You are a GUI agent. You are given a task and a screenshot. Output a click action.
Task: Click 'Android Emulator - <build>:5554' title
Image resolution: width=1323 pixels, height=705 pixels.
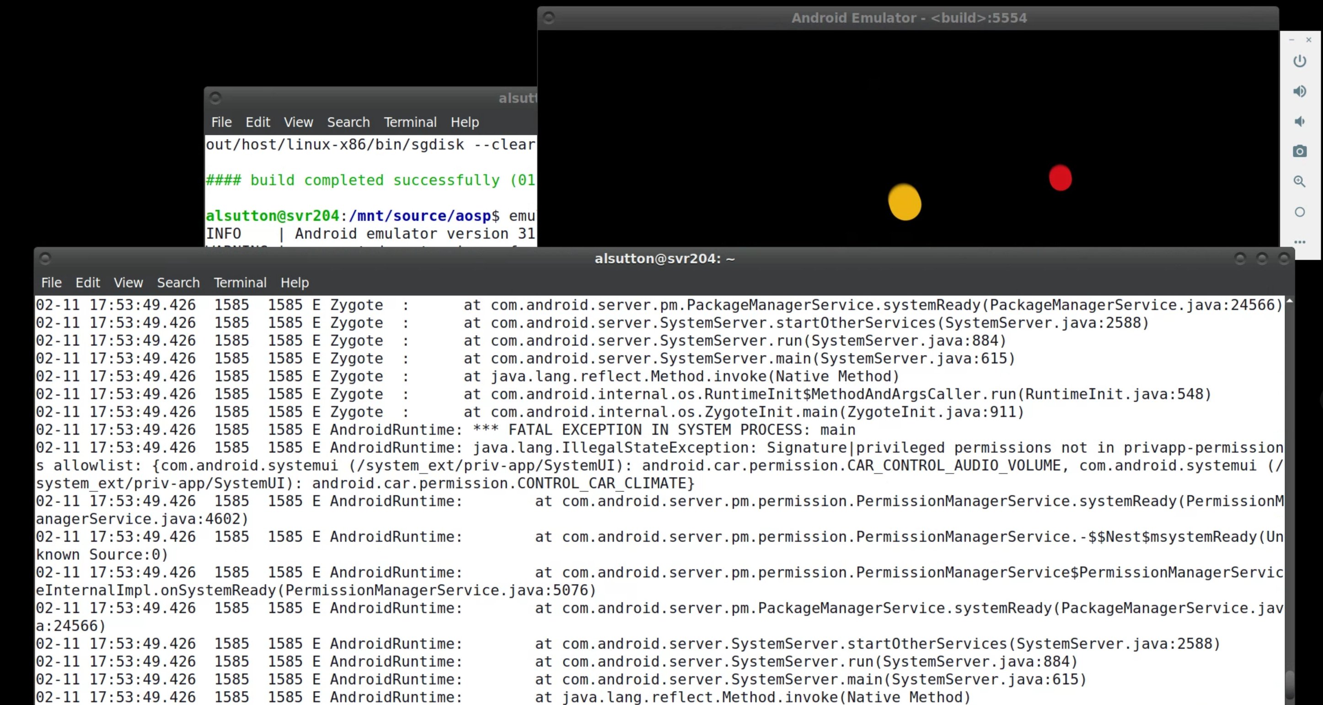click(909, 18)
